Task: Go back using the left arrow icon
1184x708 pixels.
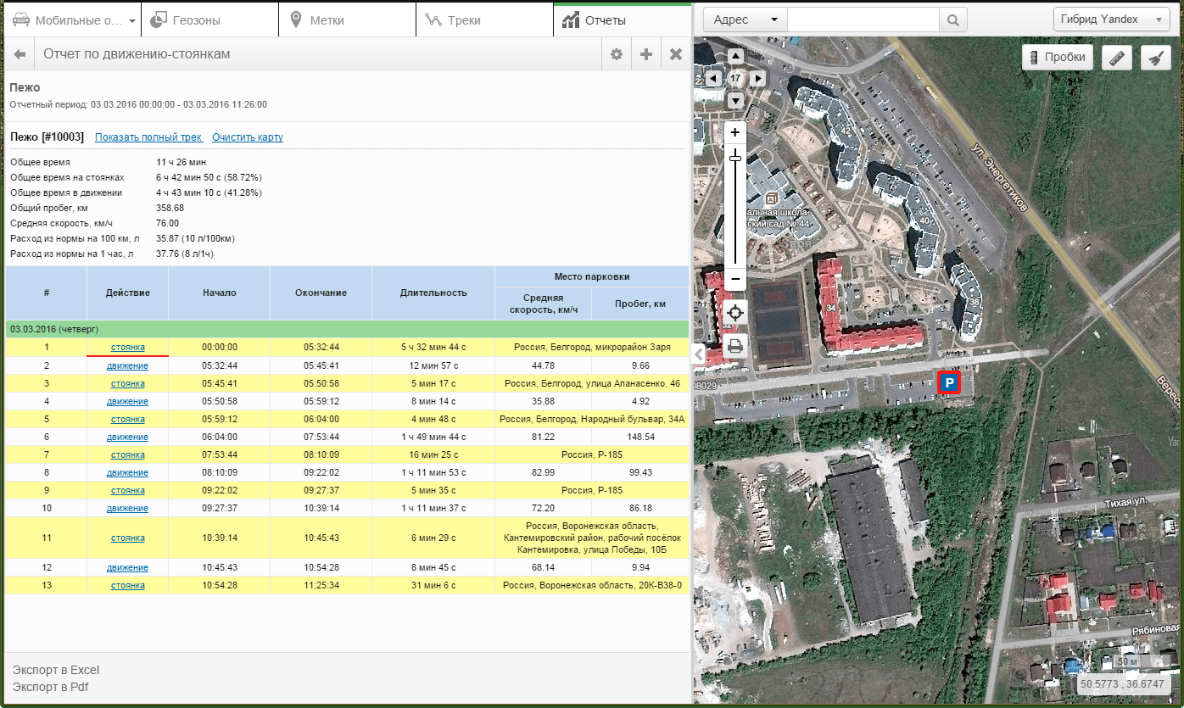Action: pos(20,54)
